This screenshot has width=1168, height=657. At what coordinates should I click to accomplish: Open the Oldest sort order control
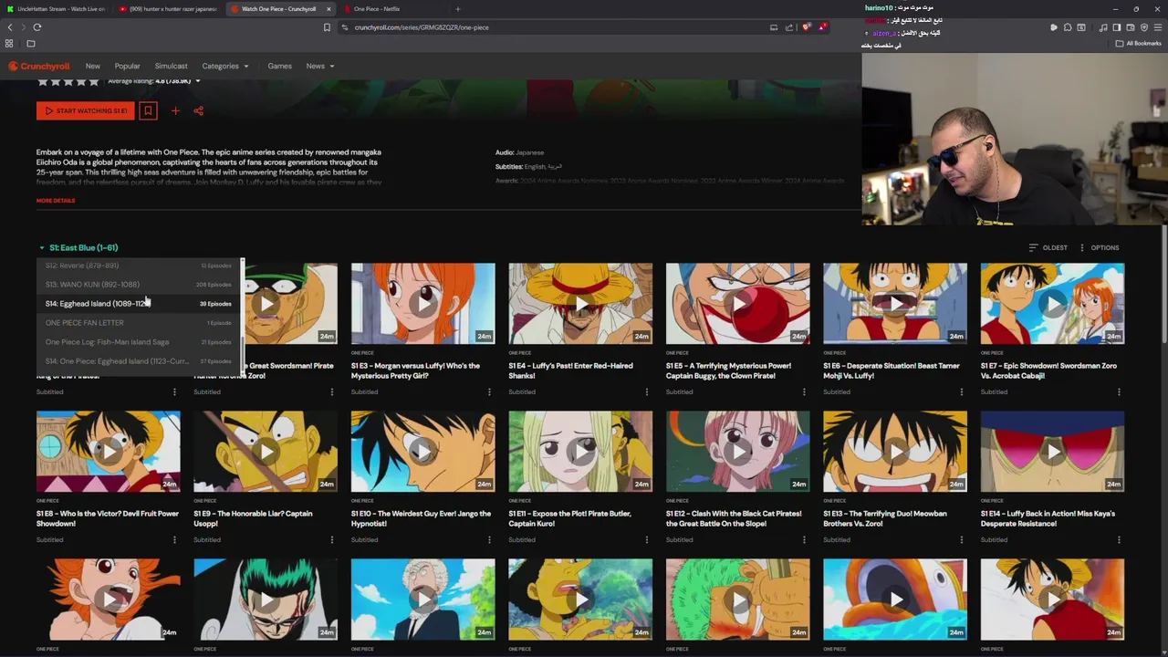(1048, 247)
